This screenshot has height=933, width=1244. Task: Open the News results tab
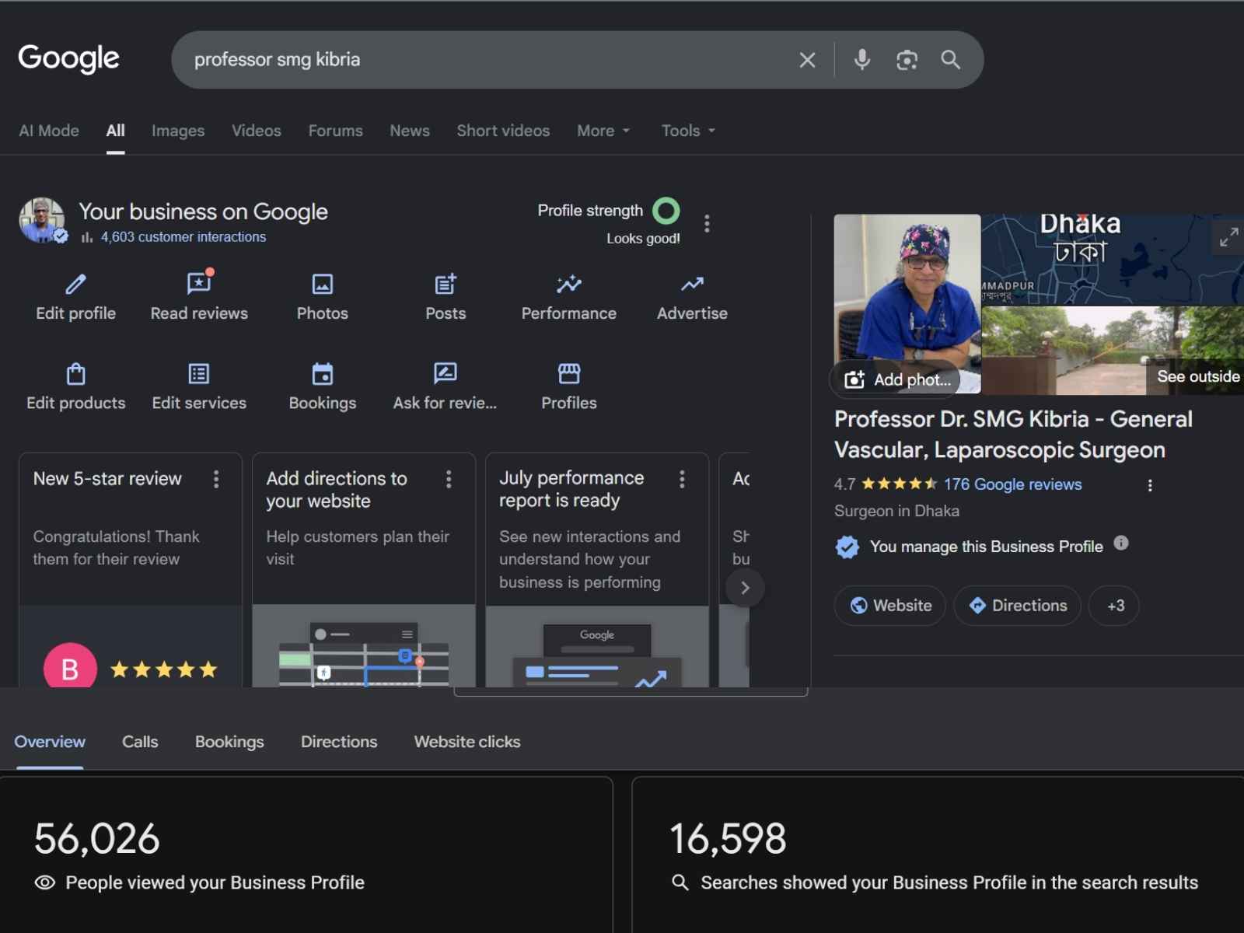pos(410,131)
